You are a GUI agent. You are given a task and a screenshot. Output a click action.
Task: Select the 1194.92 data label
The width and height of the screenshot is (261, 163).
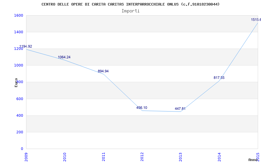26,47
